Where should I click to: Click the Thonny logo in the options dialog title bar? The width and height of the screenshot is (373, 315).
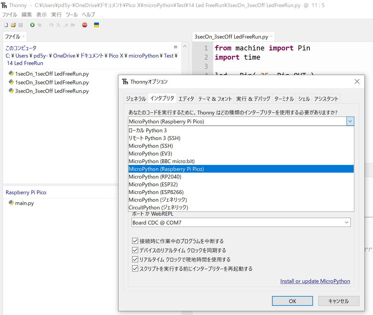(125, 82)
